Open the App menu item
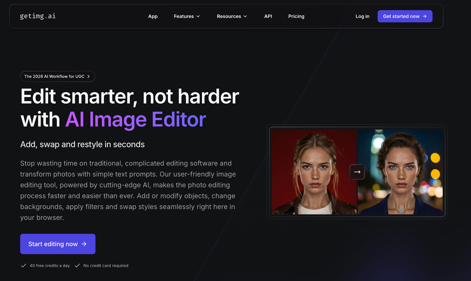 coord(153,16)
